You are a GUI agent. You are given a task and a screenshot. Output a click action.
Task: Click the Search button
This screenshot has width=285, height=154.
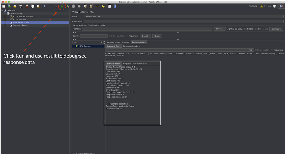pyautogui.click(x=145, y=36)
